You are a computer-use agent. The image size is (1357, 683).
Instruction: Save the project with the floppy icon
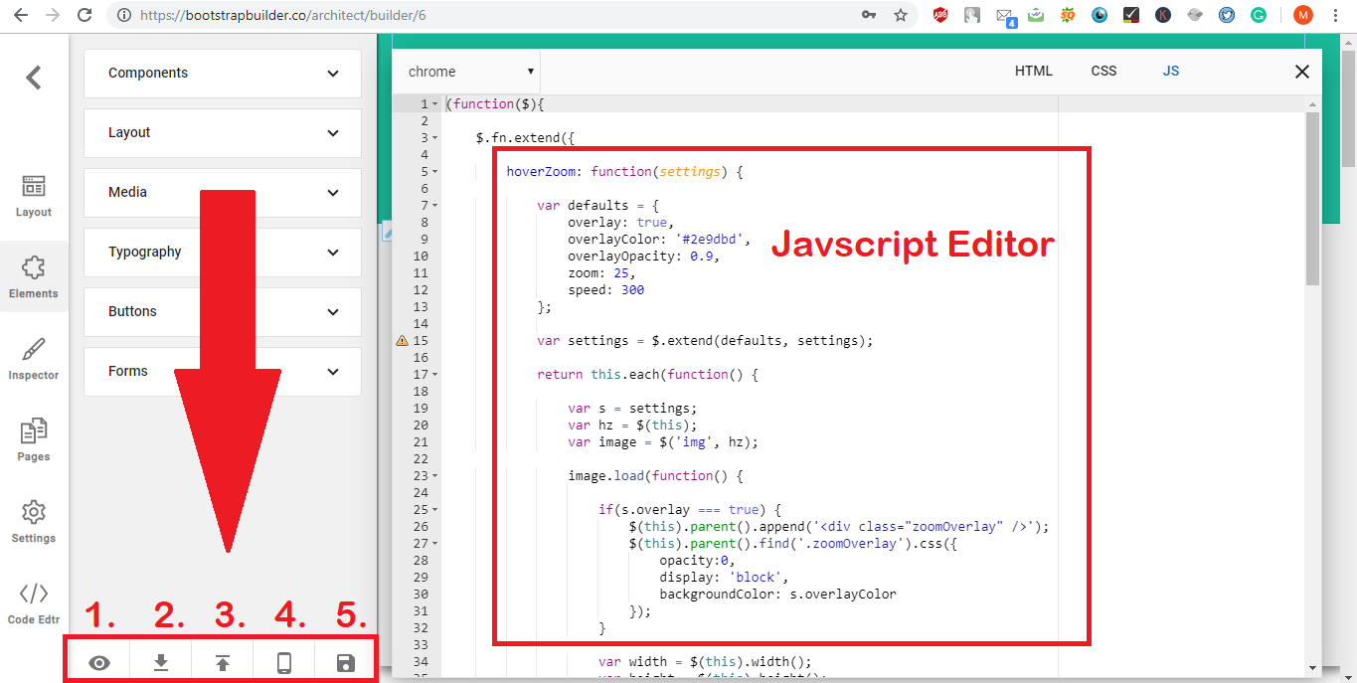coord(346,663)
